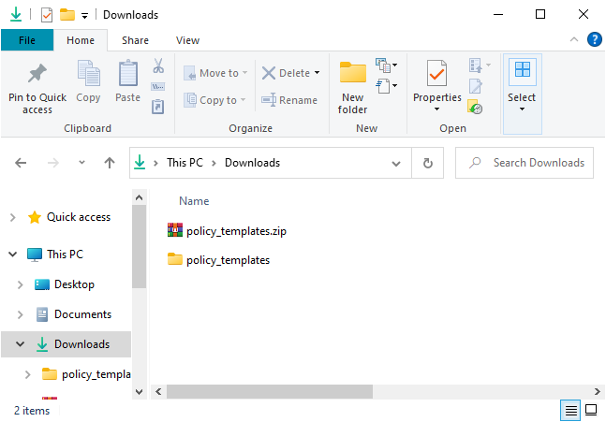Expand the Documents tree node
The width and height of the screenshot is (606, 422).
20,314
